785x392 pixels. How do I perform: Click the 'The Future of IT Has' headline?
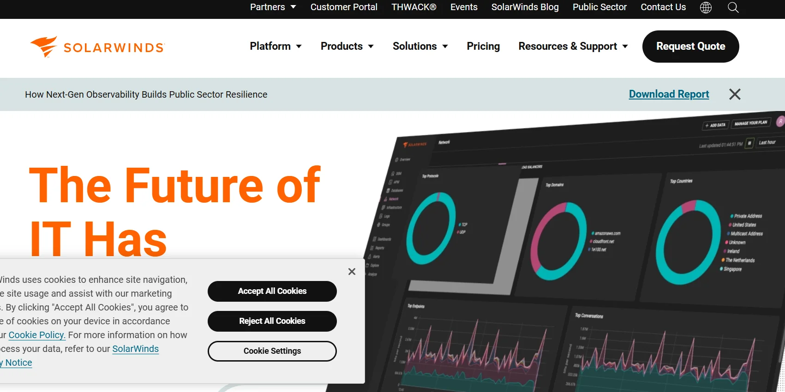(x=174, y=212)
